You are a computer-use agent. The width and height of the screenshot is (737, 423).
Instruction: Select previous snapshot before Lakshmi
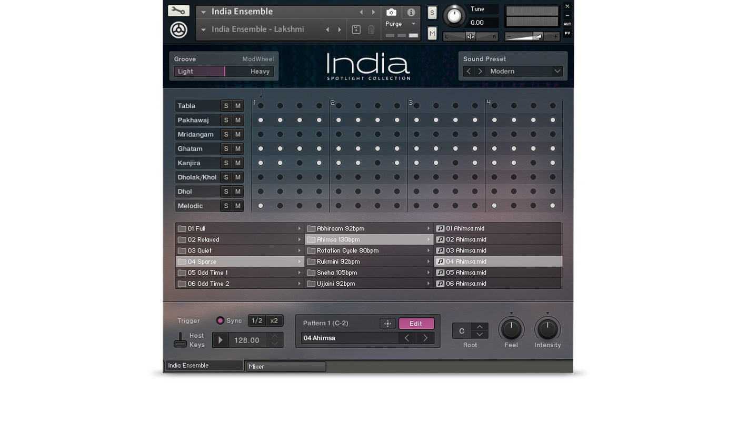tap(327, 29)
